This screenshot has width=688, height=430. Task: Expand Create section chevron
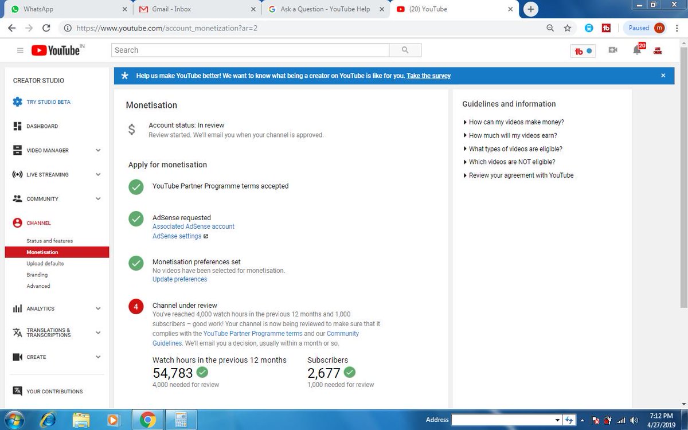click(x=98, y=357)
